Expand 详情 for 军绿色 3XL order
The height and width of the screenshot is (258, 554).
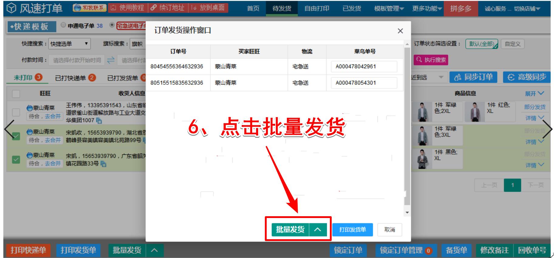point(535,142)
